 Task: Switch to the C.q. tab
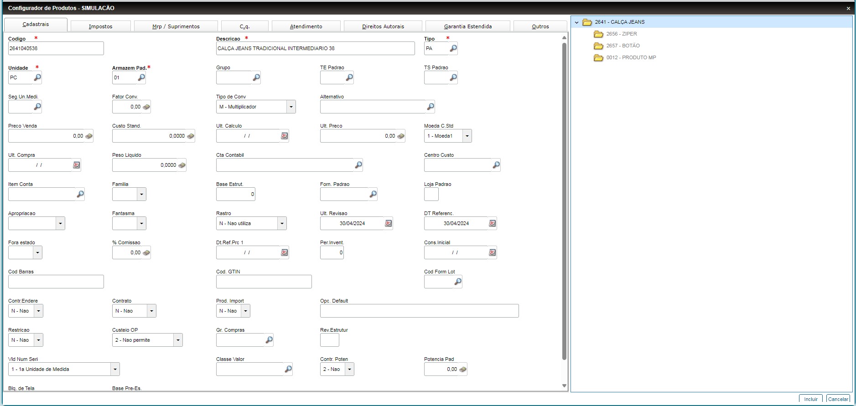(244, 26)
